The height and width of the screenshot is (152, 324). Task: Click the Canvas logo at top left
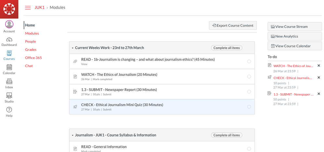click(9, 9)
